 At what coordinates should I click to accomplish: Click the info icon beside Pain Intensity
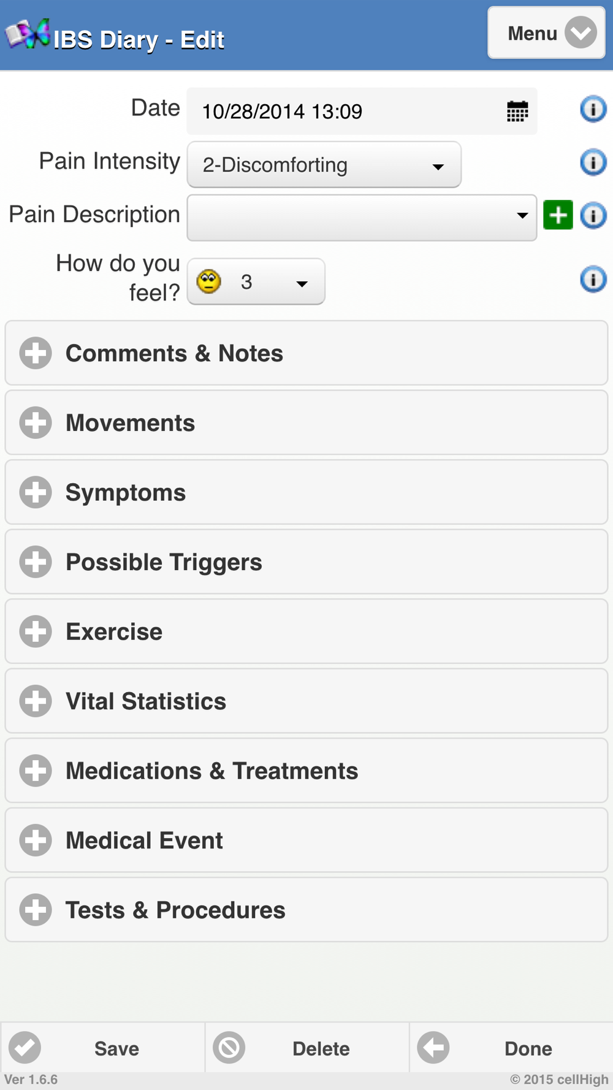click(593, 162)
